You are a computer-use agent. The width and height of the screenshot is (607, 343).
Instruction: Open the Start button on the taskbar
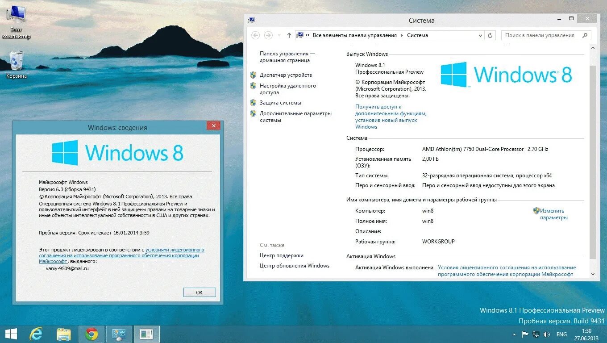coord(11,334)
